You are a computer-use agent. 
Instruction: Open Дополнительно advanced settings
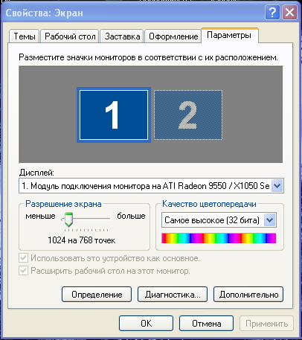pyautogui.click(x=248, y=295)
